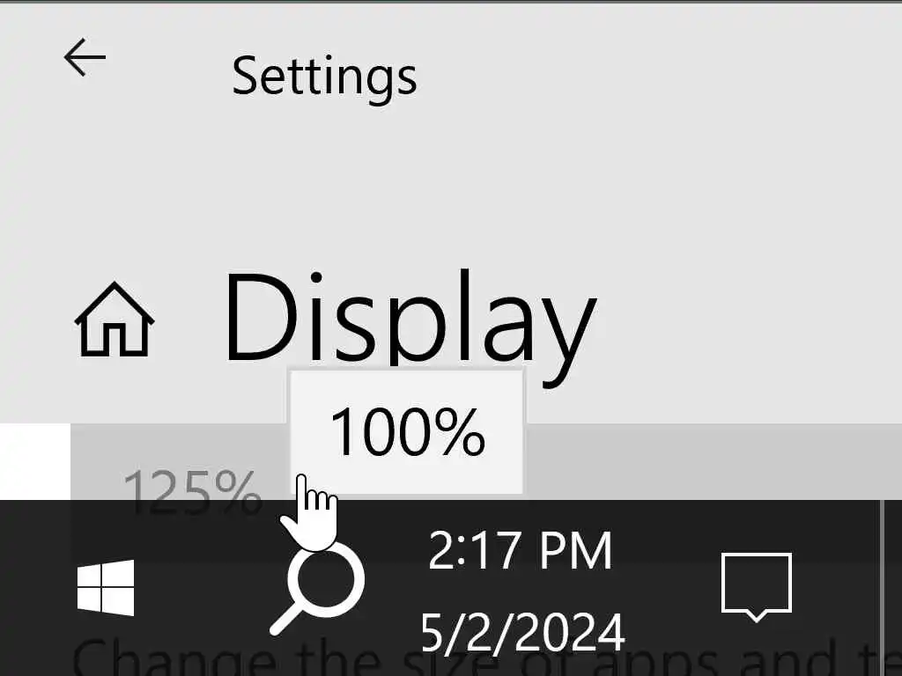Select the 100% scaling option
This screenshot has height=676, width=902.
pos(407,432)
